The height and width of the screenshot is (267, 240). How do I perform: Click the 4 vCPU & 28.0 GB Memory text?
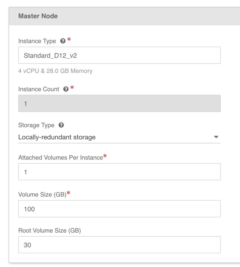(x=55, y=71)
